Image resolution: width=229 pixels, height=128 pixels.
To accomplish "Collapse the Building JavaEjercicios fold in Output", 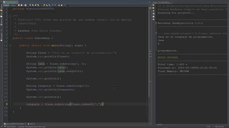I will tap(156, 23).
